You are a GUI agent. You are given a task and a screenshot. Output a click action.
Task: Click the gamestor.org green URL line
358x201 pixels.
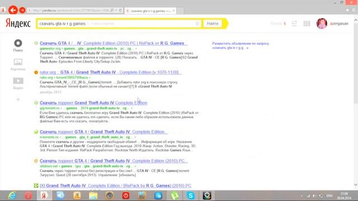click(x=88, y=49)
